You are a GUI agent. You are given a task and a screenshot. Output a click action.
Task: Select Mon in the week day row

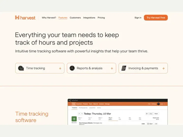pyautogui.click(x=80, y=118)
